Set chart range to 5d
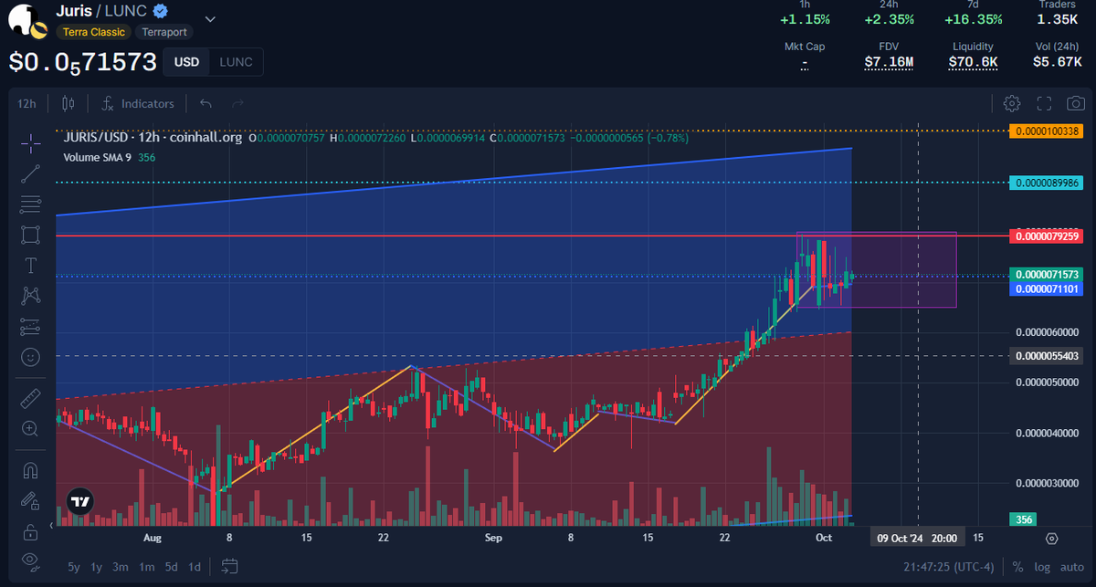Viewport: 1096px width, 587px height. pos(170,566)
